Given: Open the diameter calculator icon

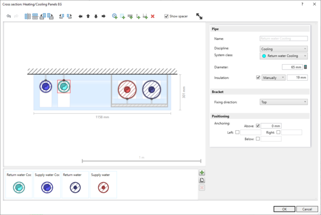Looking at the screenshot, I should (305, 67).
